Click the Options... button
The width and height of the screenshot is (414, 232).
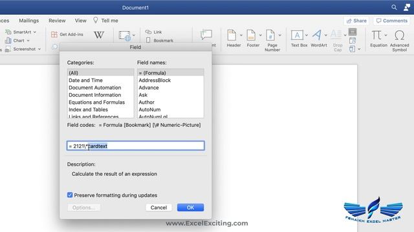[x=83, y=208]
